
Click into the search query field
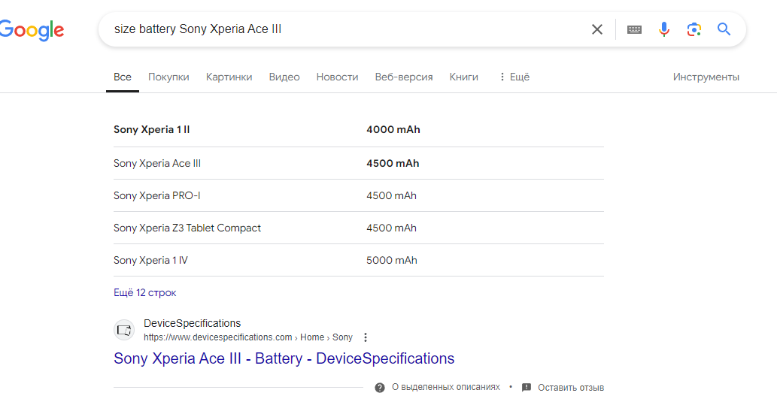point(347,29)
